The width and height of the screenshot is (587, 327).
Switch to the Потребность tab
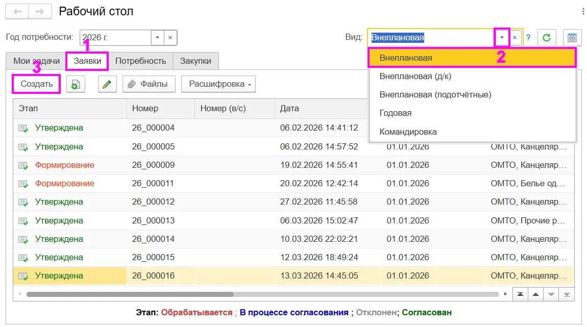[140, 61]
